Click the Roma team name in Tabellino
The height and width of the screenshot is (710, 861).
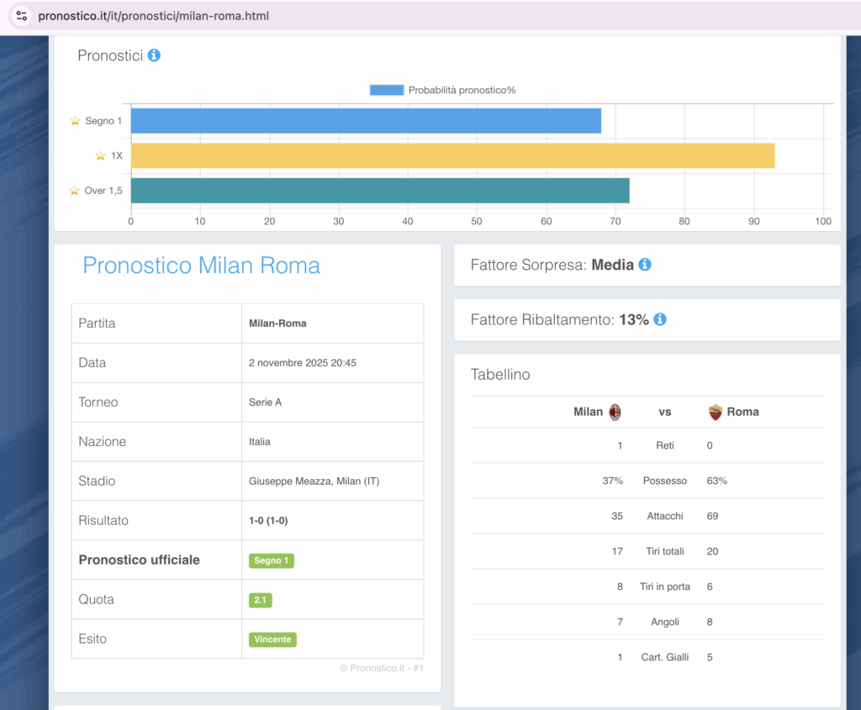[x=742, y=412]
